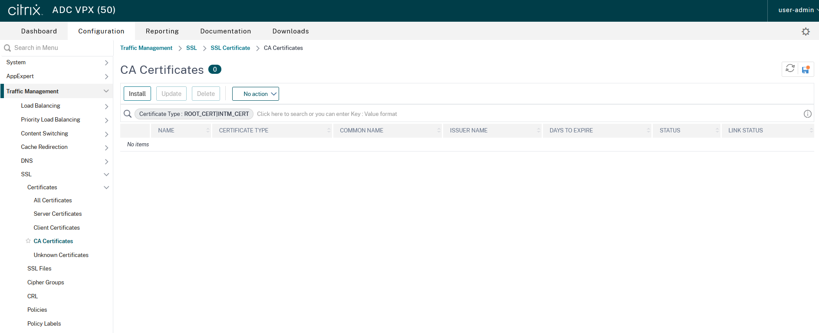Open the Reporting tab
This screenshot has height=333, width=819.
coord(162,31)
